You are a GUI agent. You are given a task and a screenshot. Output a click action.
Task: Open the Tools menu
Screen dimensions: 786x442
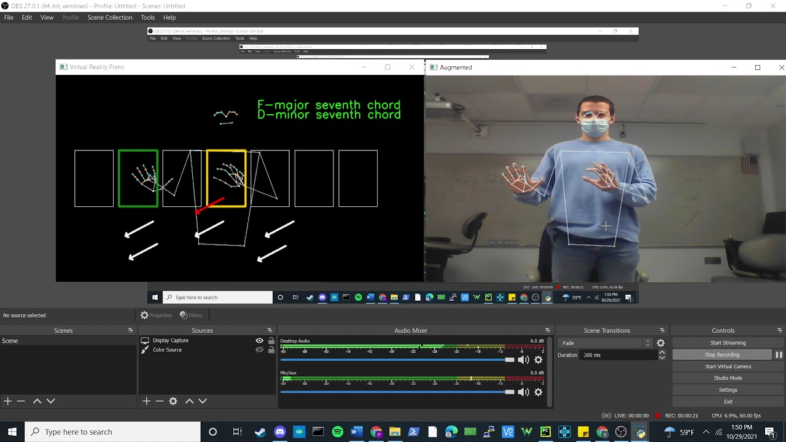coord(148,17)
